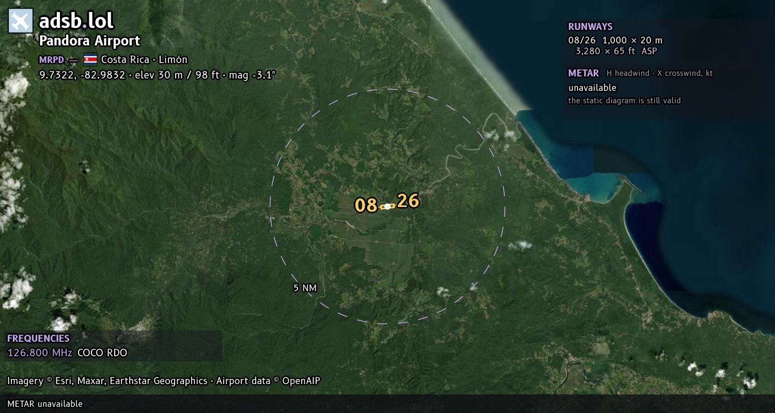Click the runway 08 label on map
The height and width of the screenshot is (413, 775).
point(366,205)
